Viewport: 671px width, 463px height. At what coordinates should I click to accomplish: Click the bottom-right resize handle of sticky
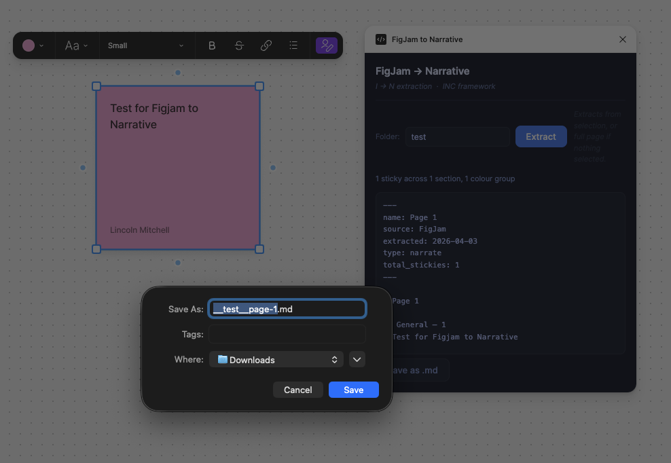[x=259, y=249]
